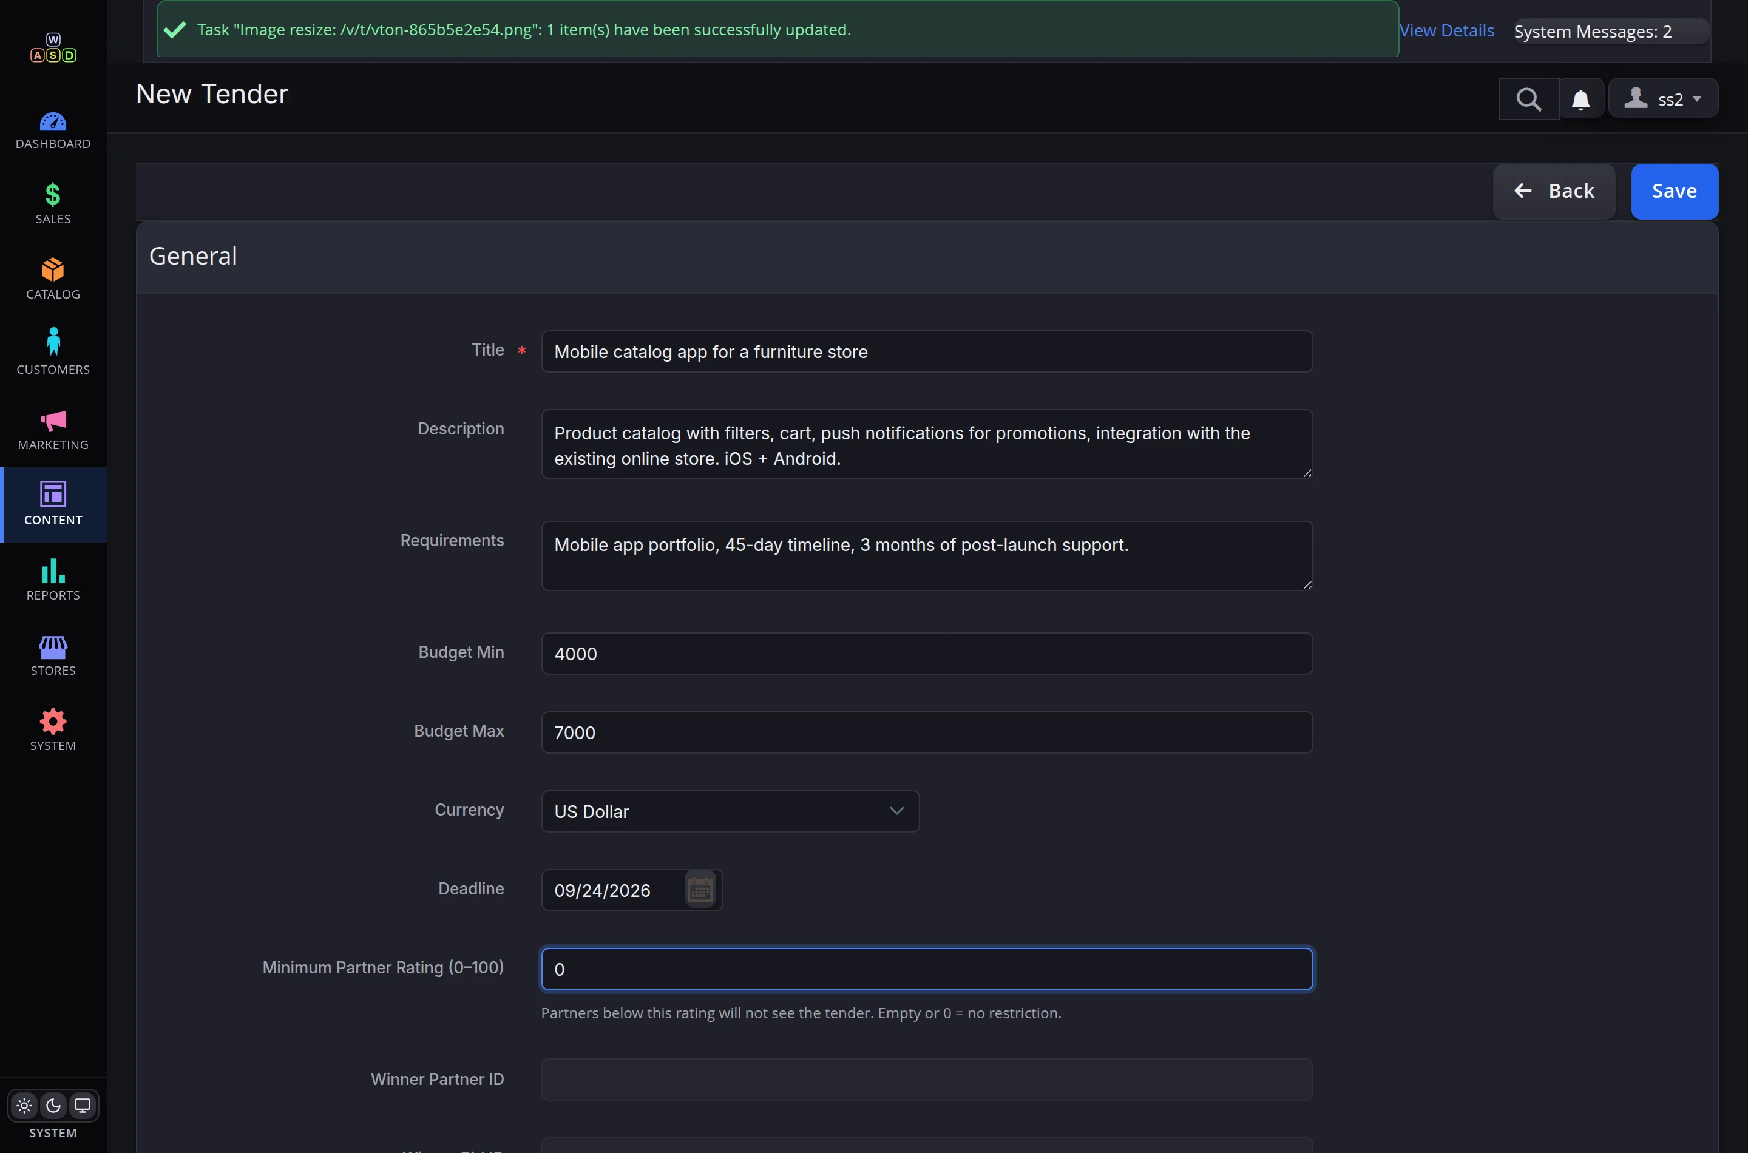The height and width of the screenshot is (1153, 1748).
Task: Open the Dashboard section
Action: click(x=53, y=131)
